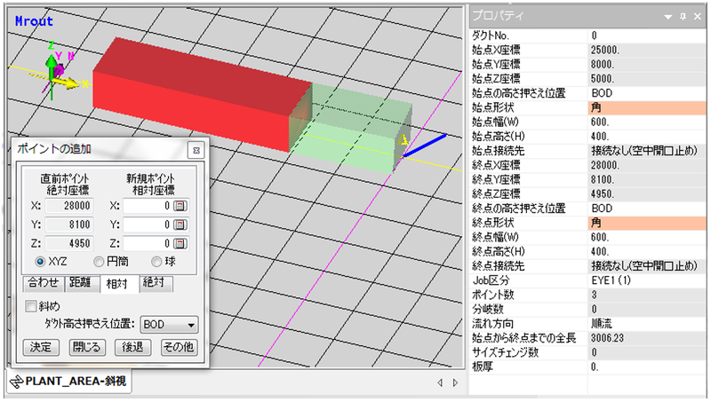
Task: Open calculator icon beside new point Y field
Action: point(180,225)
